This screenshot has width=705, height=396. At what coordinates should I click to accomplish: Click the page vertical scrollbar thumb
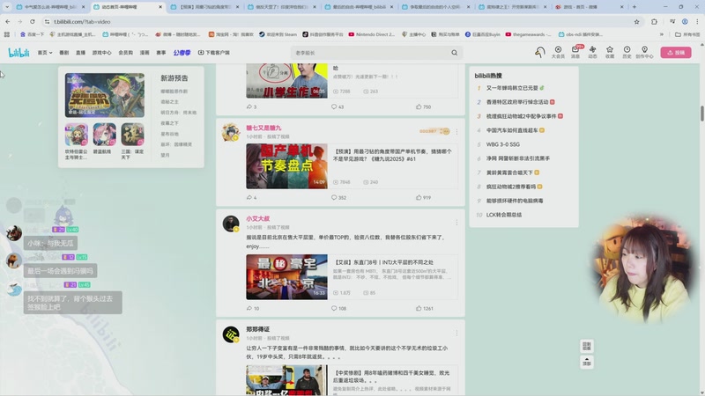pos(701,114)
